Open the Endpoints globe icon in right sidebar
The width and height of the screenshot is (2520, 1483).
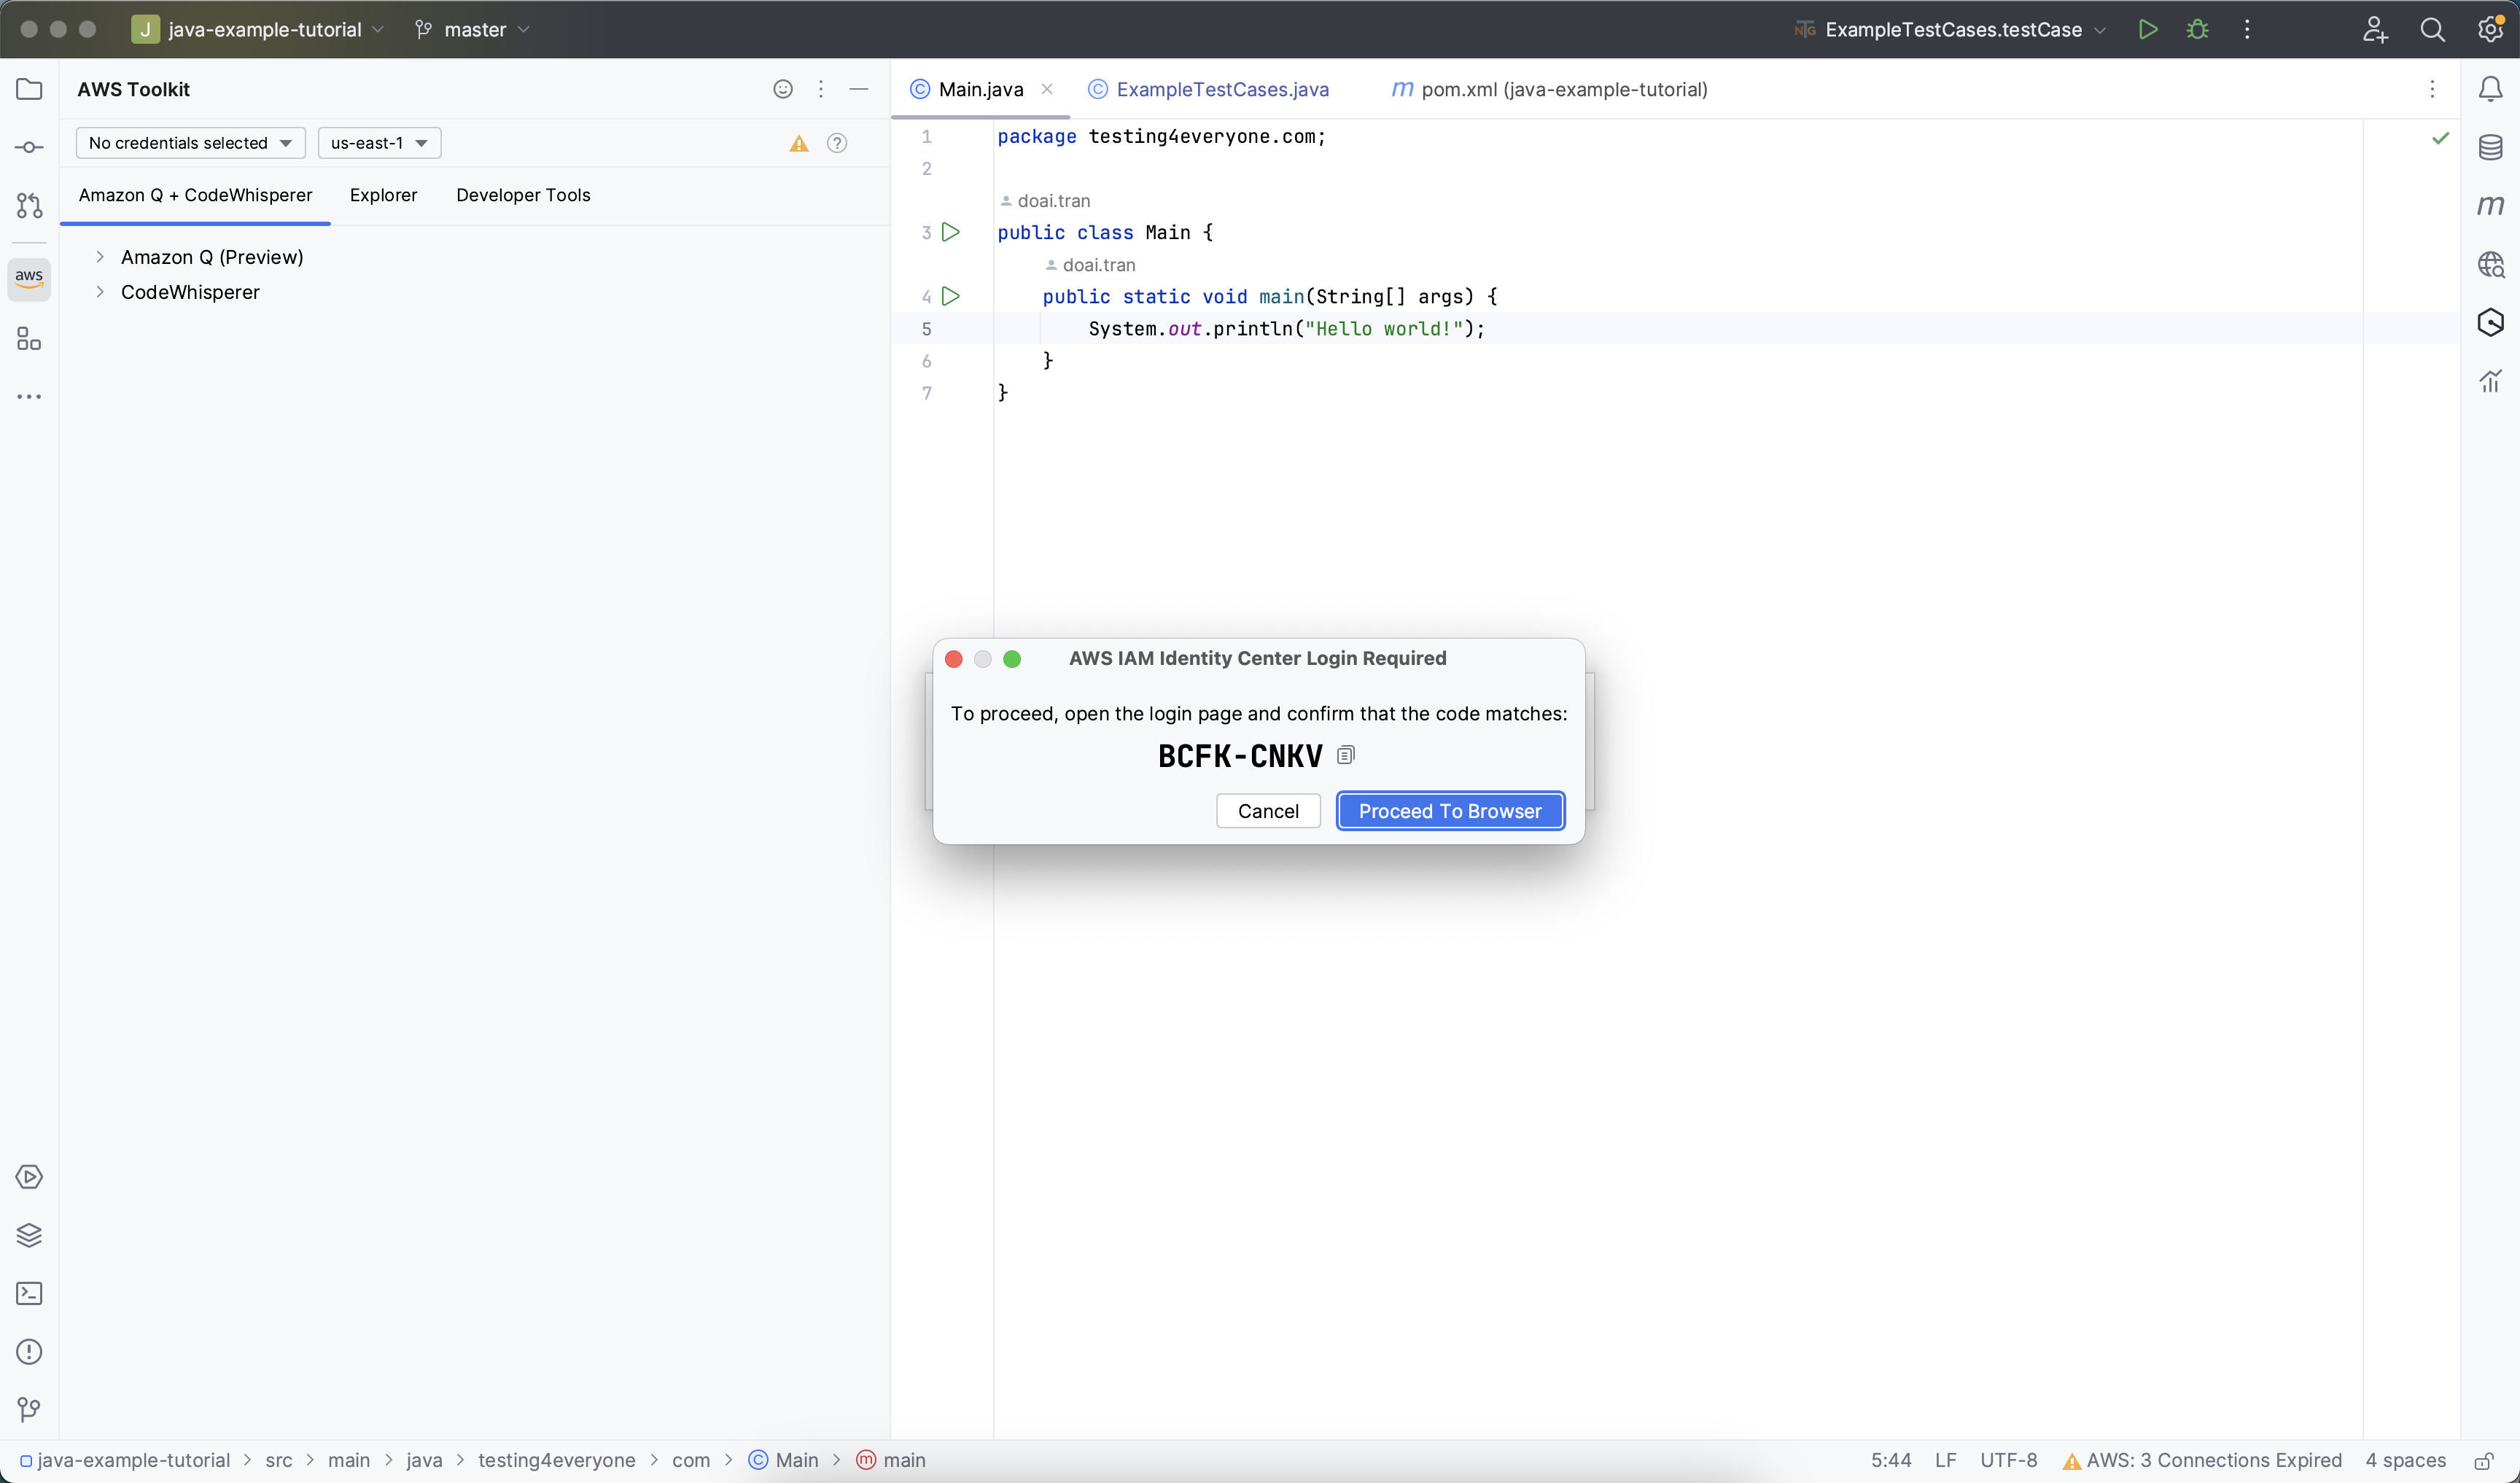click(x=2490, y=264)
